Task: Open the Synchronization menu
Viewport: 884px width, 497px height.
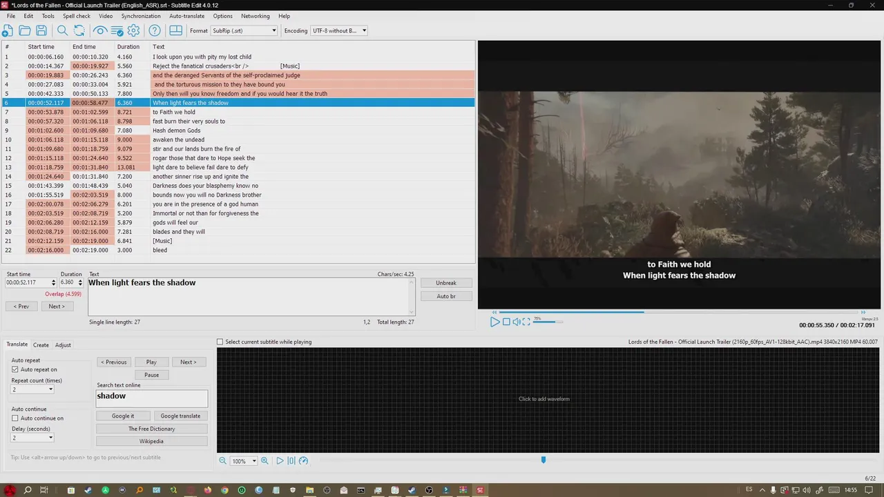Action: (x=141, y=16)
